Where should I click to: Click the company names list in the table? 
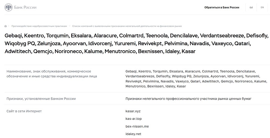click(196, 79)
